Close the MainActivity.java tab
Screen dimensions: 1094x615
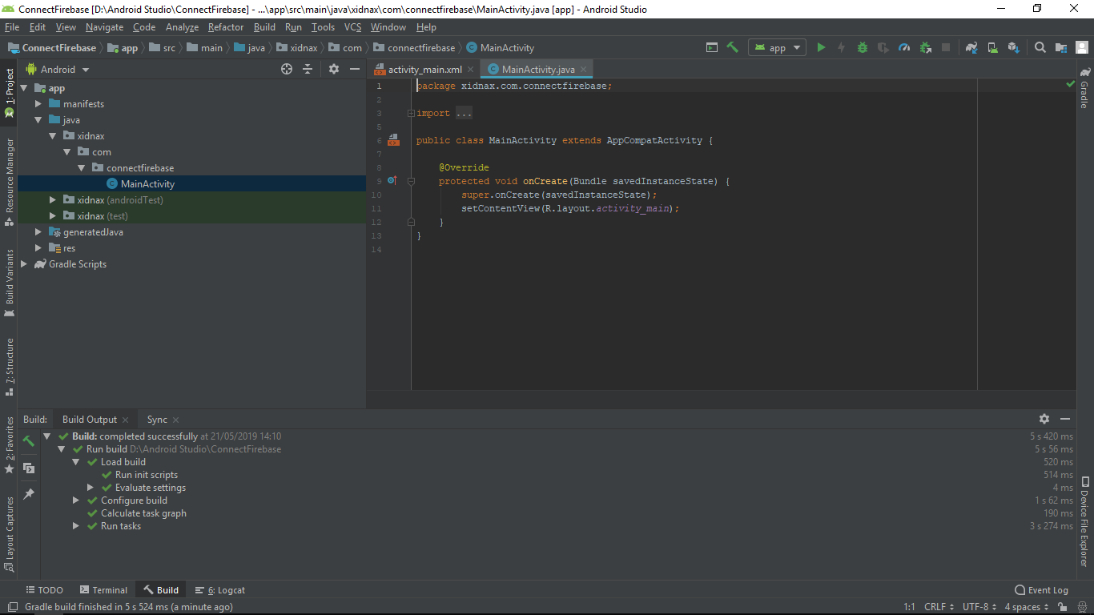point(585,70)
